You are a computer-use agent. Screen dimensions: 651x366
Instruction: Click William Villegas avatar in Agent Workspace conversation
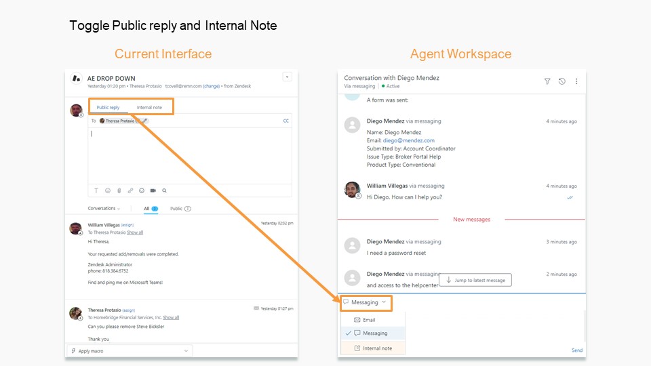[353, 190]
